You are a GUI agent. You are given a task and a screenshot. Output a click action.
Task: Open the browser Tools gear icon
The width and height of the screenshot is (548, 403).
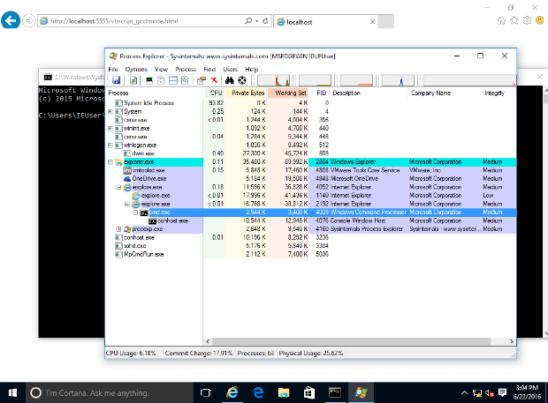pyautogui.click(x=527, y=20)
